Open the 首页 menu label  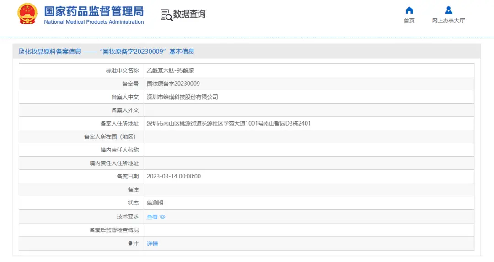coord(409,21)
